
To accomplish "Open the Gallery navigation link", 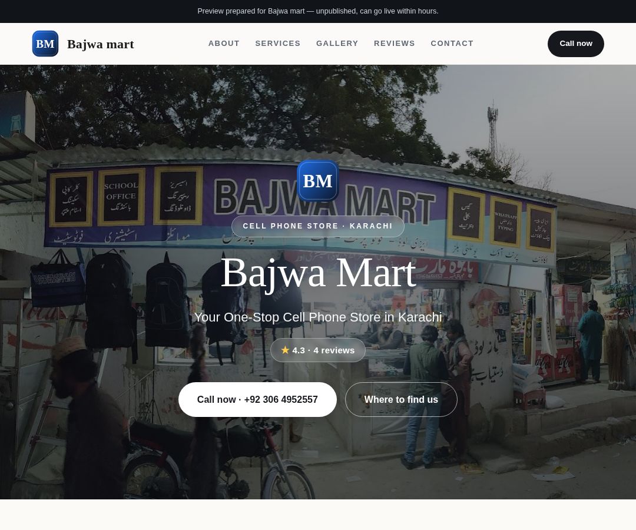I will tap(337, 44).
